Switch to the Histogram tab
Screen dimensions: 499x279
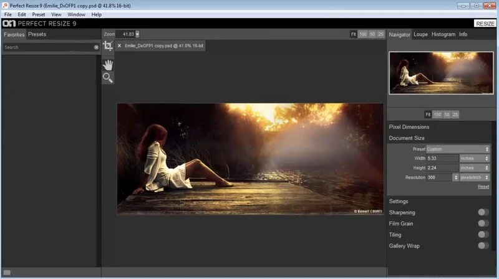pyautogui.click(x=443, y=35)
